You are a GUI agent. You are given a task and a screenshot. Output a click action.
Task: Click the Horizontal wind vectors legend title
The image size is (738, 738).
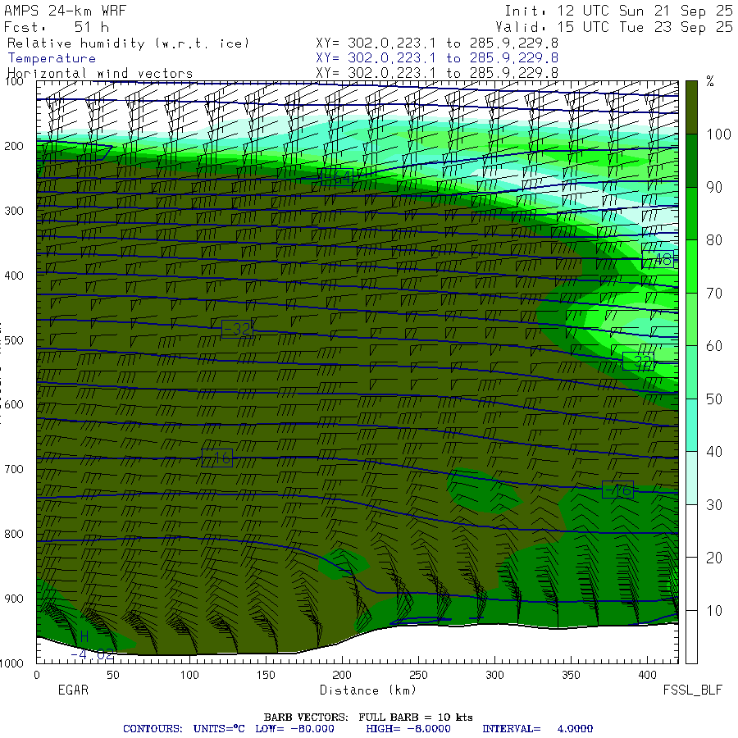pos(100,74)
